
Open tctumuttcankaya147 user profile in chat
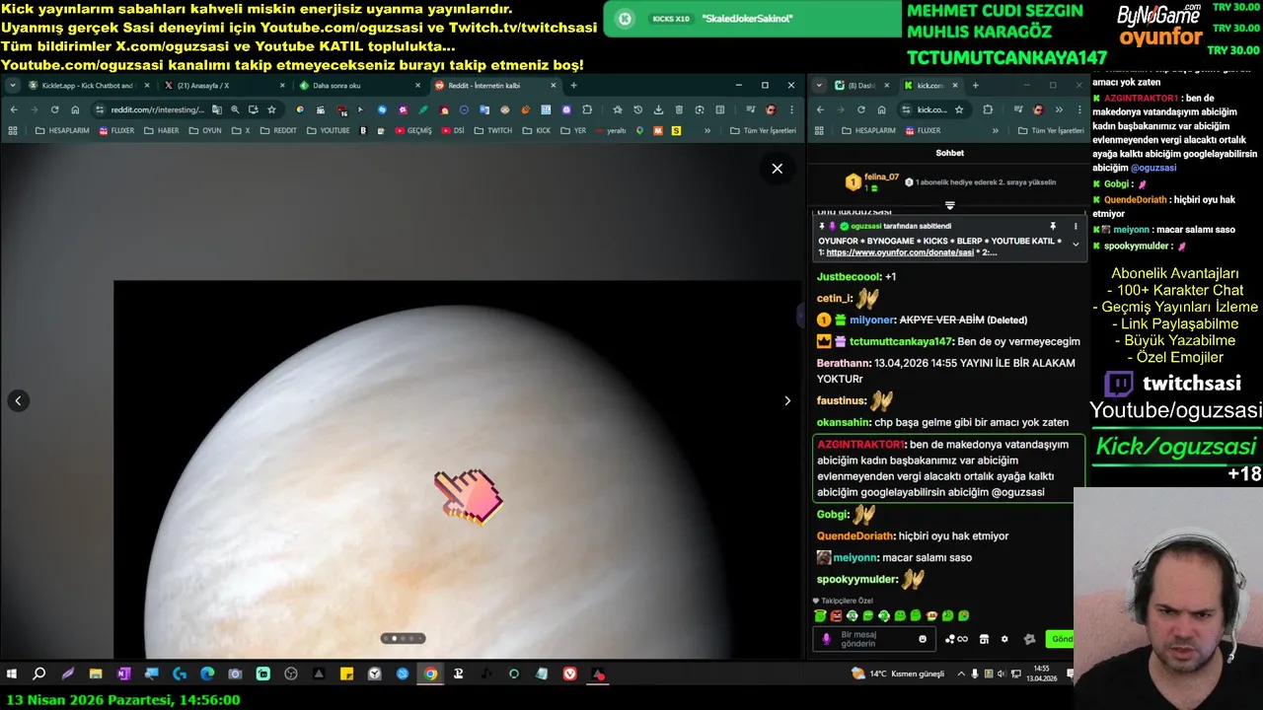click(901, 341)
